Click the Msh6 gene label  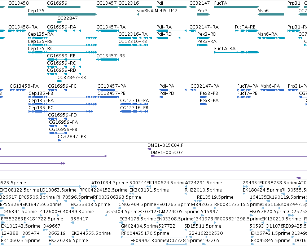263,10
